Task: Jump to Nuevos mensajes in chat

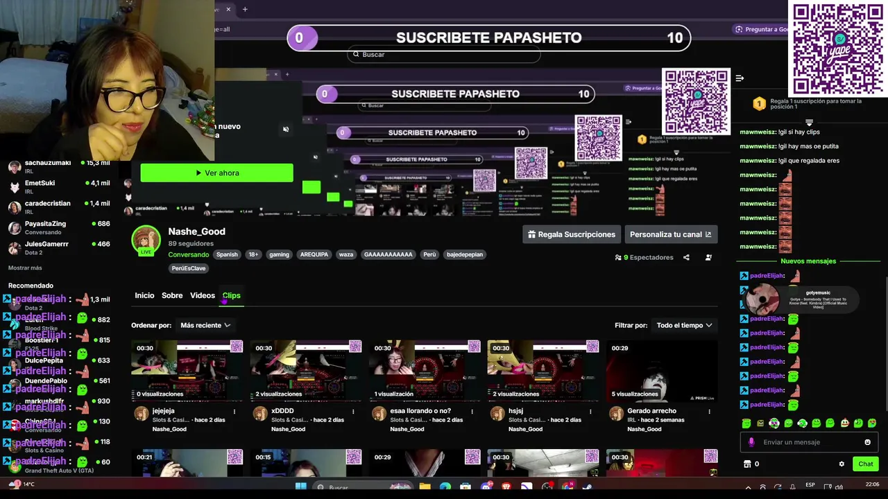Action: point(808,261)
